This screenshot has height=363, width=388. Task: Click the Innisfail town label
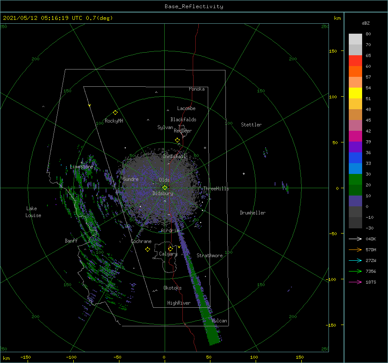pyautogui.click(x=174, y=156)
